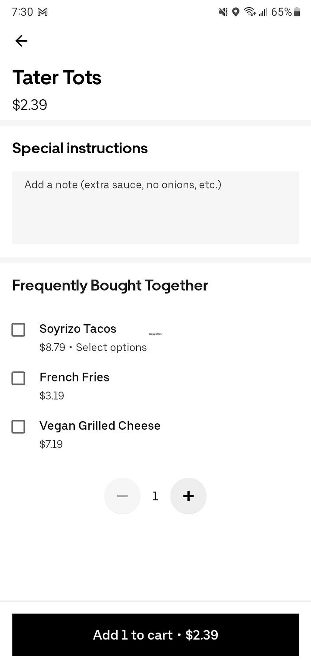Screen dimensions: 311x668
Task: Decrease quantity with minus button
Action: pyautogui.click(x=122, y=496)
